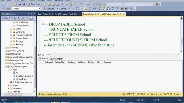
Task: Collapse the SQL Server Agent node
Action: coord(6,67)
